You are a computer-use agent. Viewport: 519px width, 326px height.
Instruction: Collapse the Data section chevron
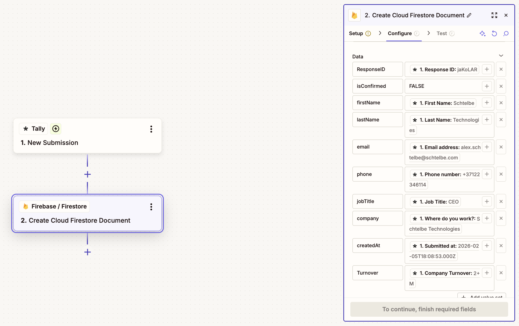point(501,56)
